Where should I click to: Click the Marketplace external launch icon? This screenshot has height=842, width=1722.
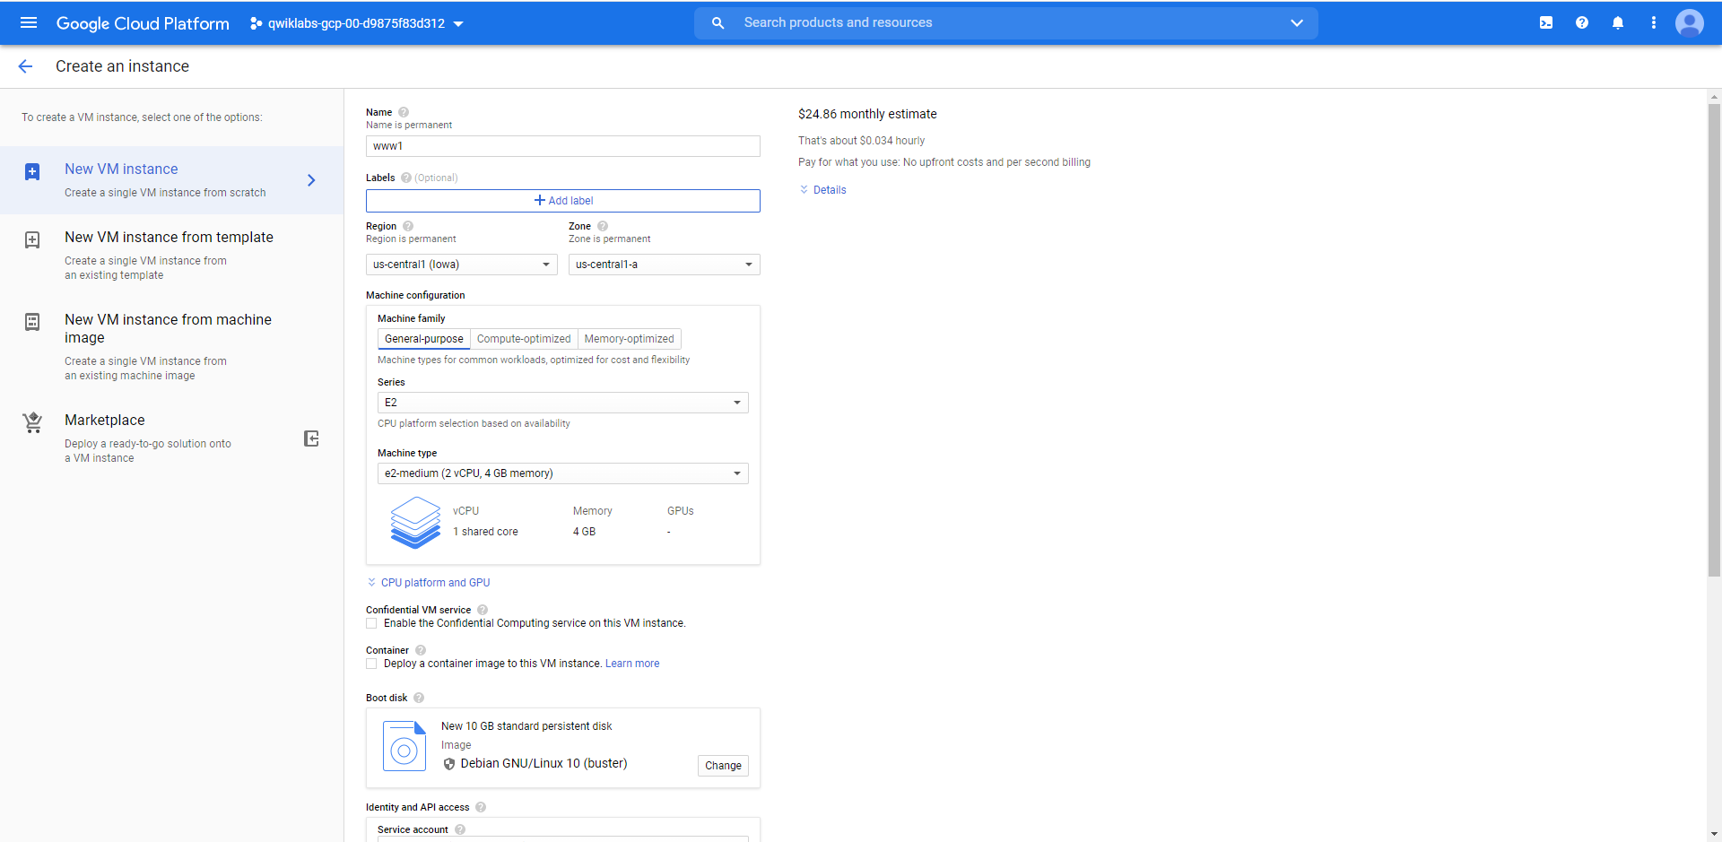tap(311, 438)
